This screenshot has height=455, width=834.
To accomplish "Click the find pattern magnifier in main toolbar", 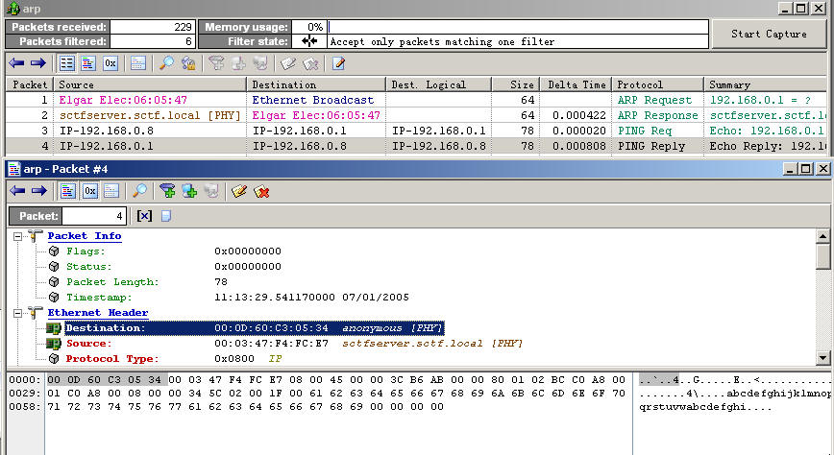I will coord(166,64).
